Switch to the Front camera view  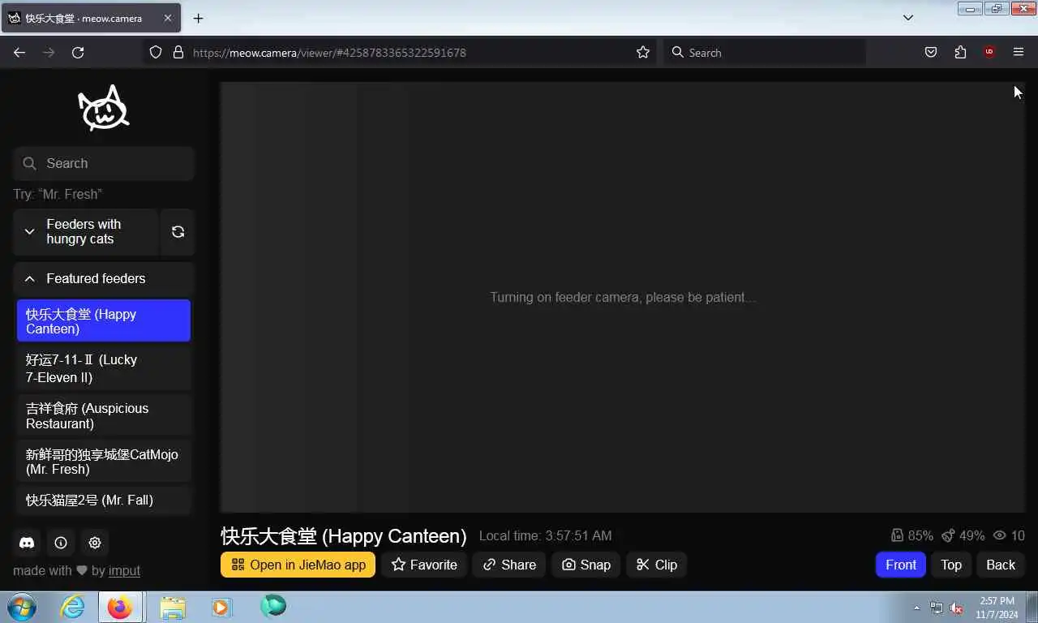pos(900,565)
